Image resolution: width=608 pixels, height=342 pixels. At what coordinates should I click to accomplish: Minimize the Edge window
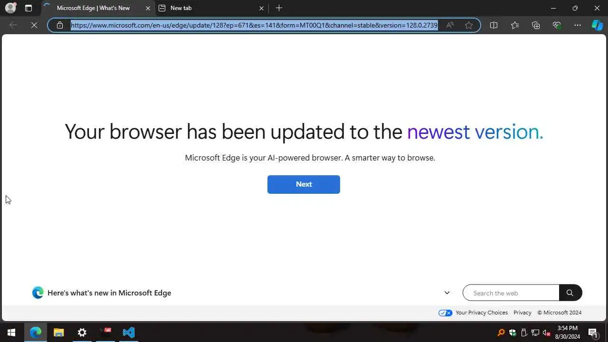coord(553,8)
